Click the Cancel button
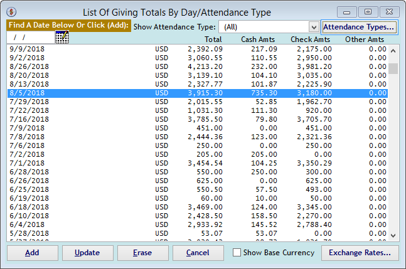Screen dimensions: 406x269 [198, 253]
